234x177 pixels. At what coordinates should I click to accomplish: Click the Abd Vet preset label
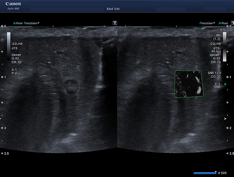click(x=113, y=9)
